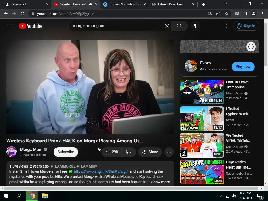Click the horizontal scrollbar

point(131,188)
